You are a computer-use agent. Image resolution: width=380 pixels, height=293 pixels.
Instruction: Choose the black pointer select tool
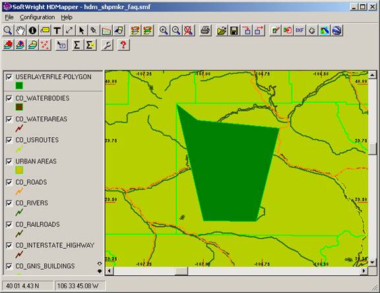[82, 30]
